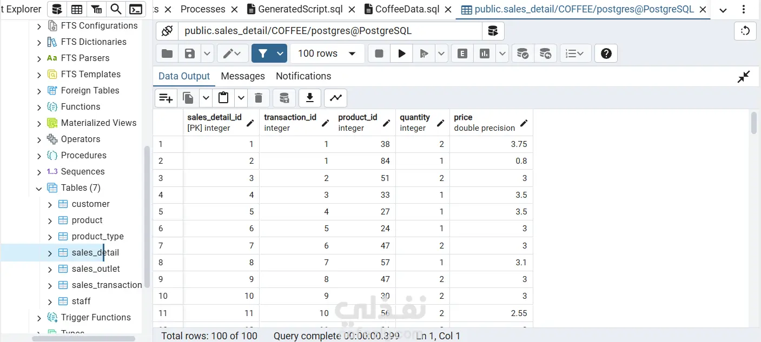Collapse the Tables (7) node
Screen dimensions: 761x342
39,189
